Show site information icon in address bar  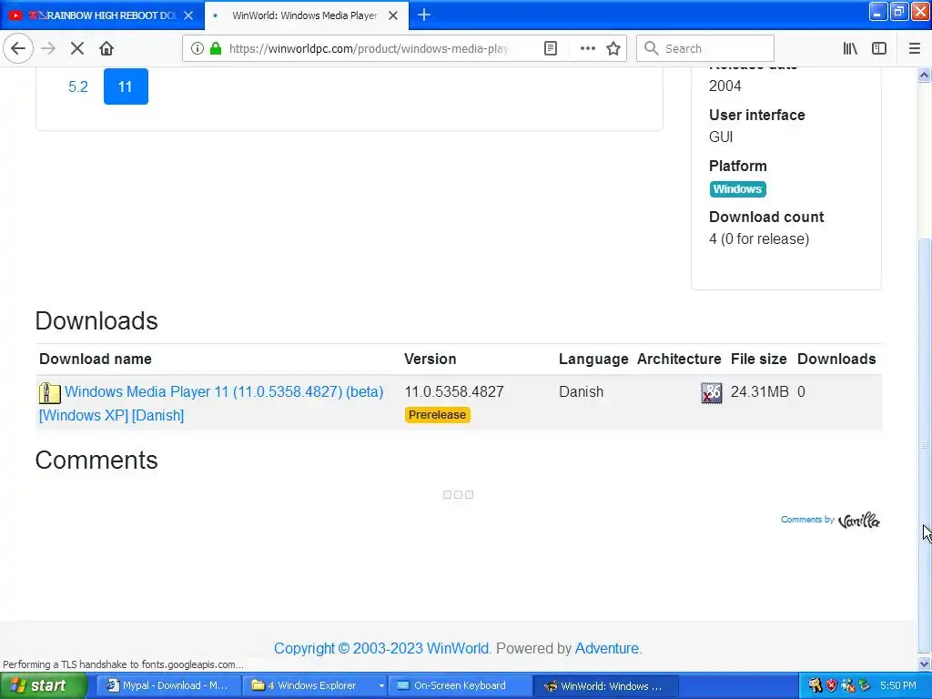tap(198, 48)
